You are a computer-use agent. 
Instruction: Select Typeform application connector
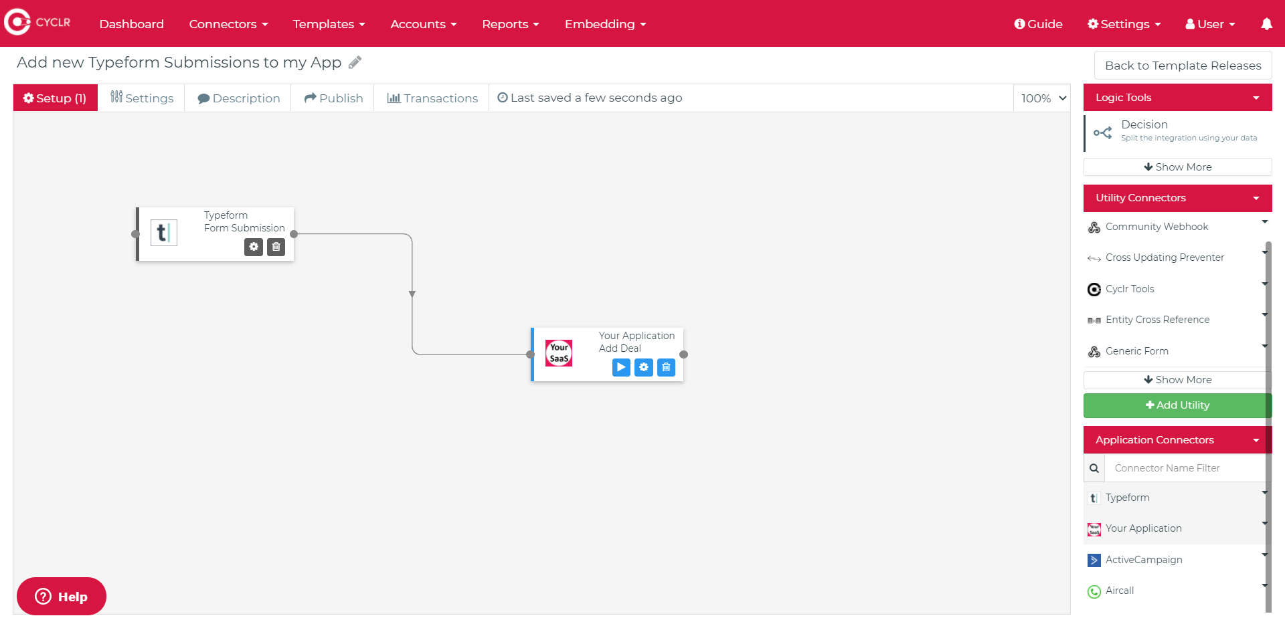tap(1127, 498)
